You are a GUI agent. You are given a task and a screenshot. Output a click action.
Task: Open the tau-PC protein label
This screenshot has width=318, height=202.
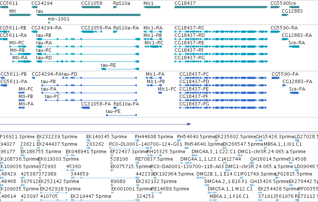pyautogui.click(x=52, y=97)
